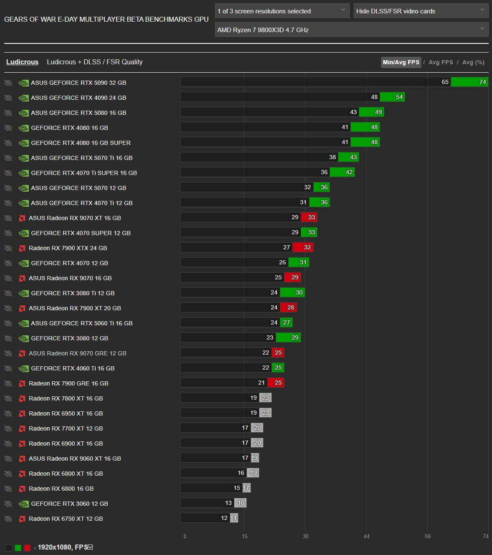Click AMD logo beside ASUS Radeon RX 9070 16 GB
The height and width of the screenshot is (555, 492).
[x=22, y=278]
